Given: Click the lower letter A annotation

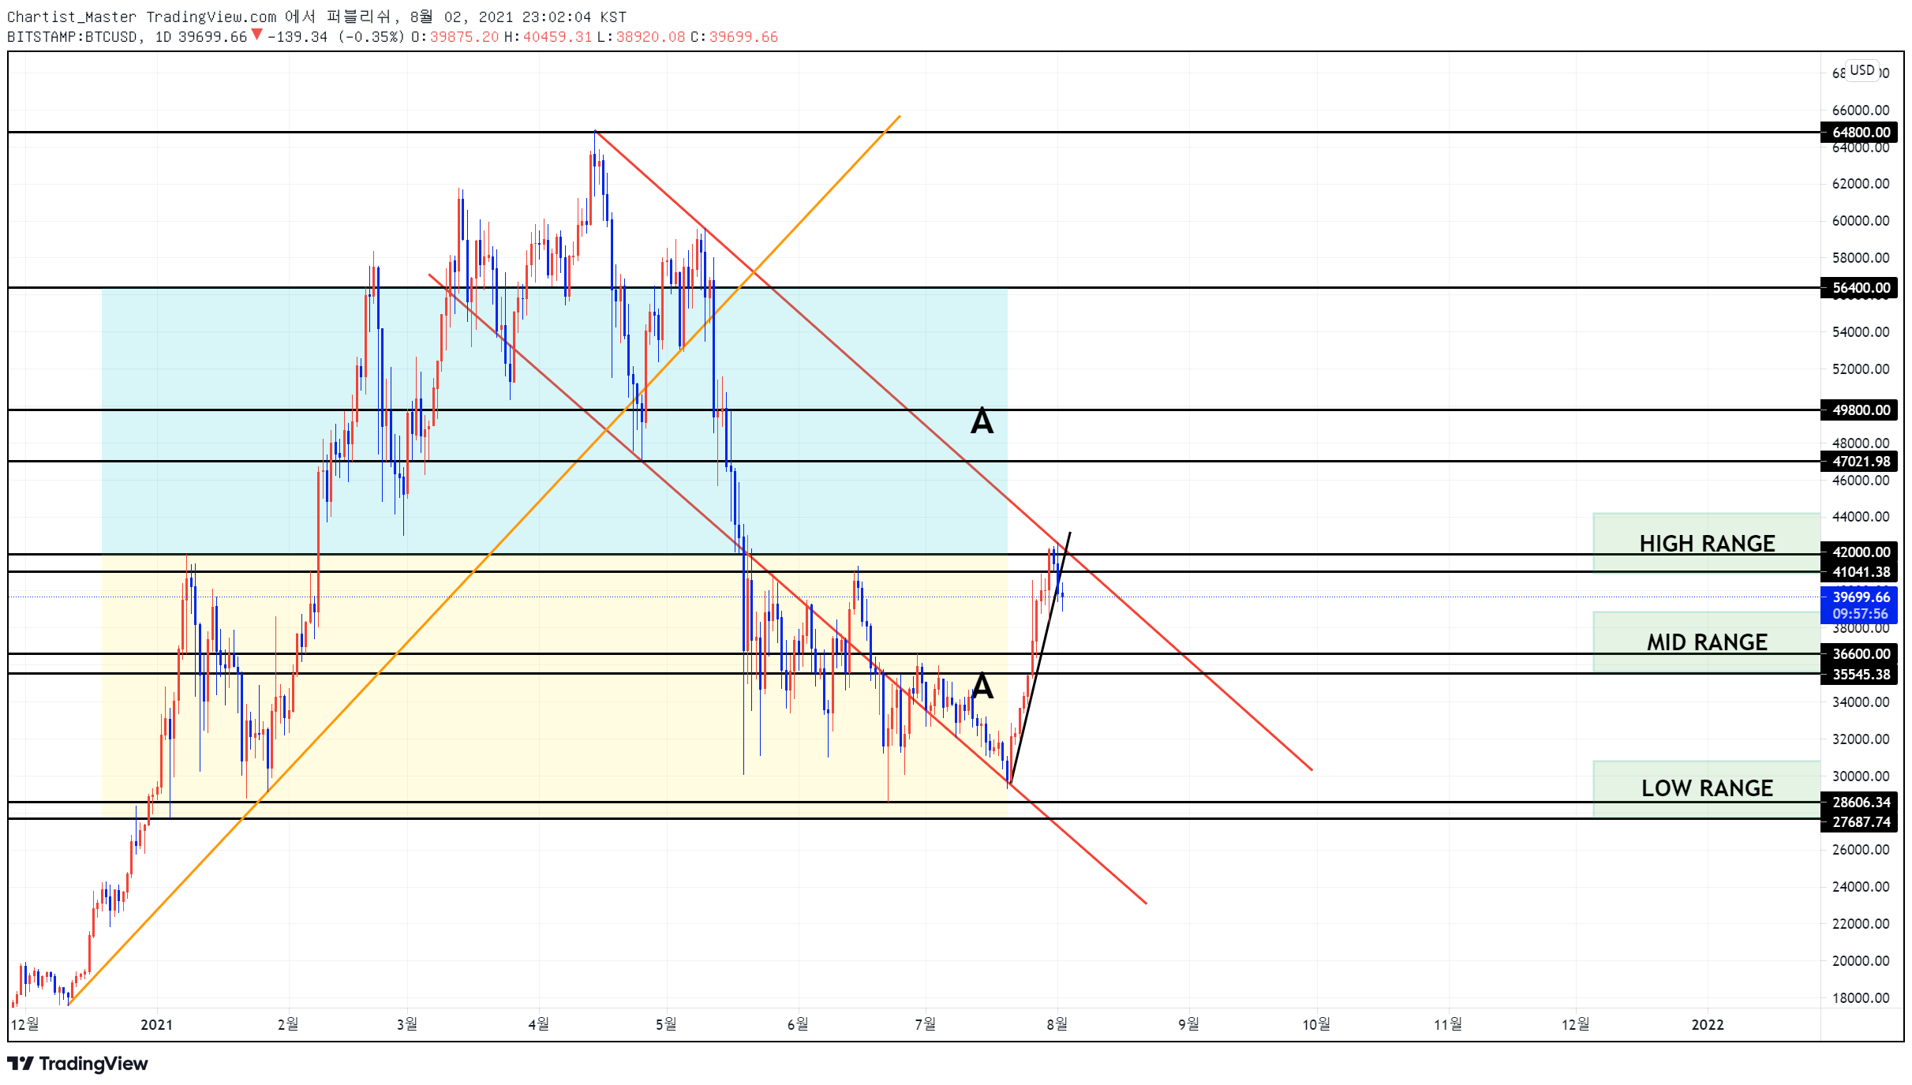Looking at the screenshot, I should pyautogui.click(x=982, y=686).
